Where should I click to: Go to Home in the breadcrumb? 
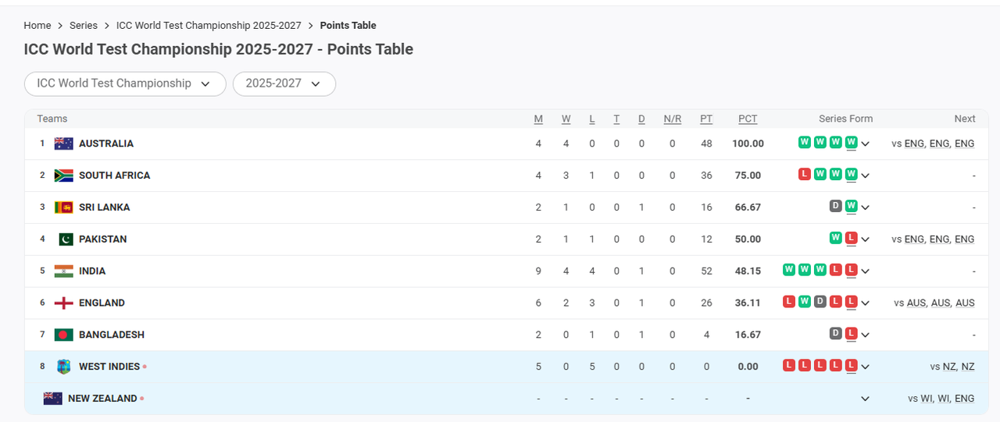37,26
